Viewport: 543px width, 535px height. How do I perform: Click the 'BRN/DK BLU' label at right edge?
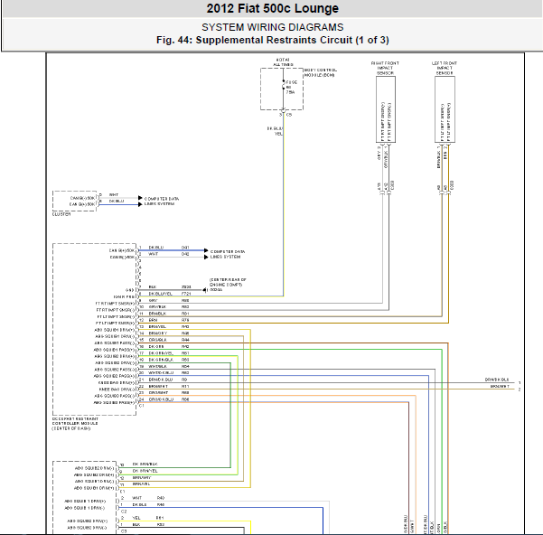(497, 380)
